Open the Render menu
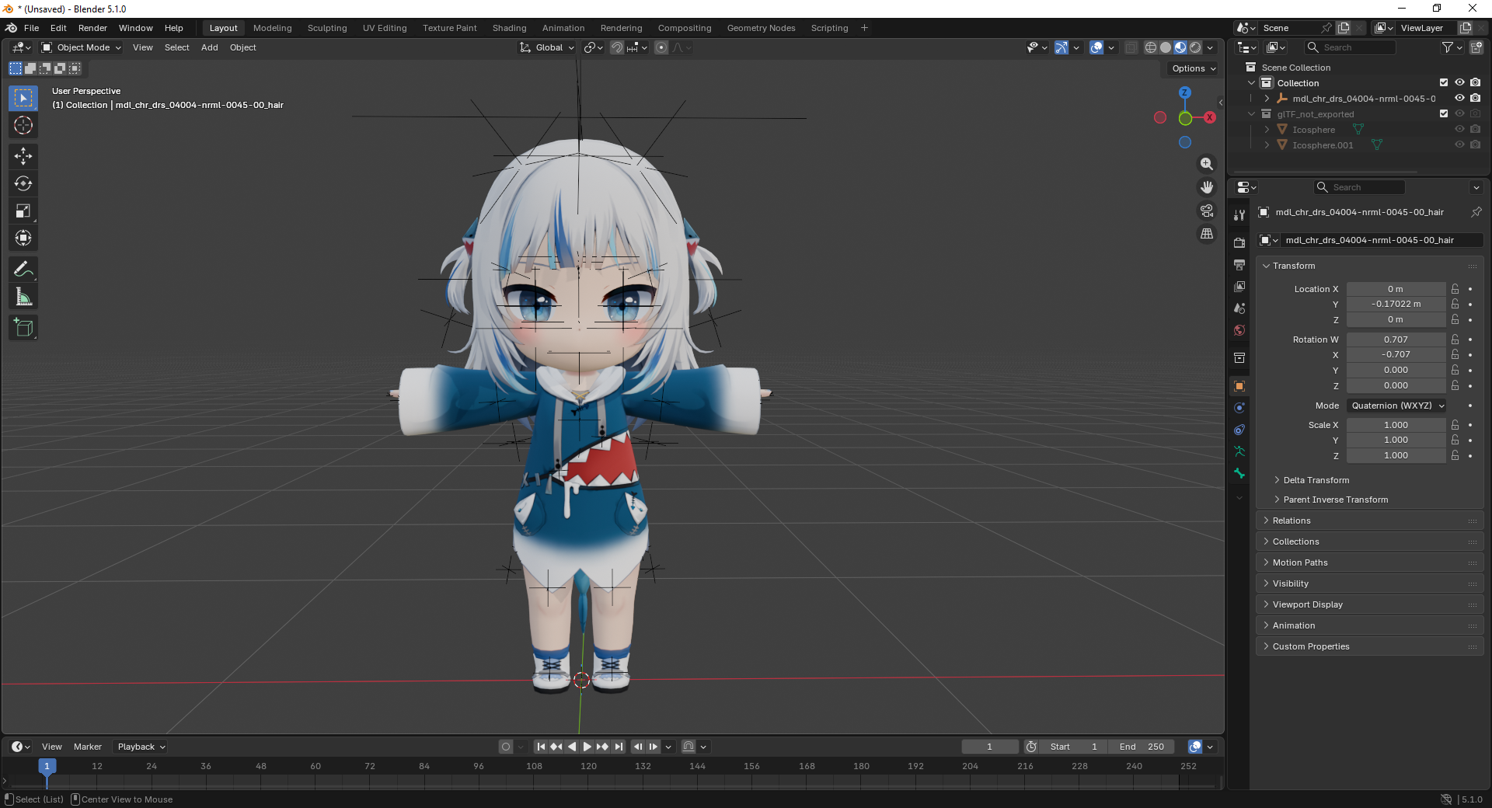1492x808 pixels. pyautogui.click(x=92, y=28)
